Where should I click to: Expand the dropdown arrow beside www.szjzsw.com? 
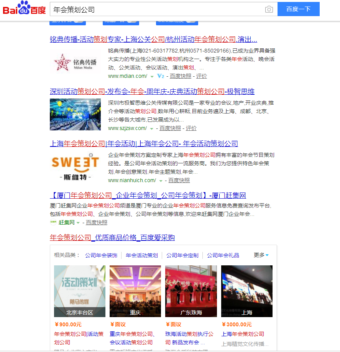coord(152,128)
